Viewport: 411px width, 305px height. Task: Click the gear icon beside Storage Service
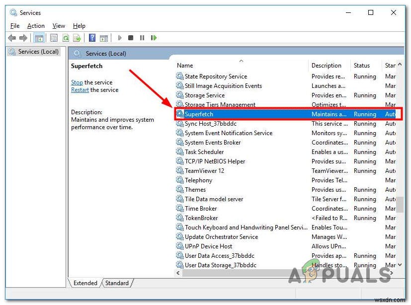pos(180,95)
